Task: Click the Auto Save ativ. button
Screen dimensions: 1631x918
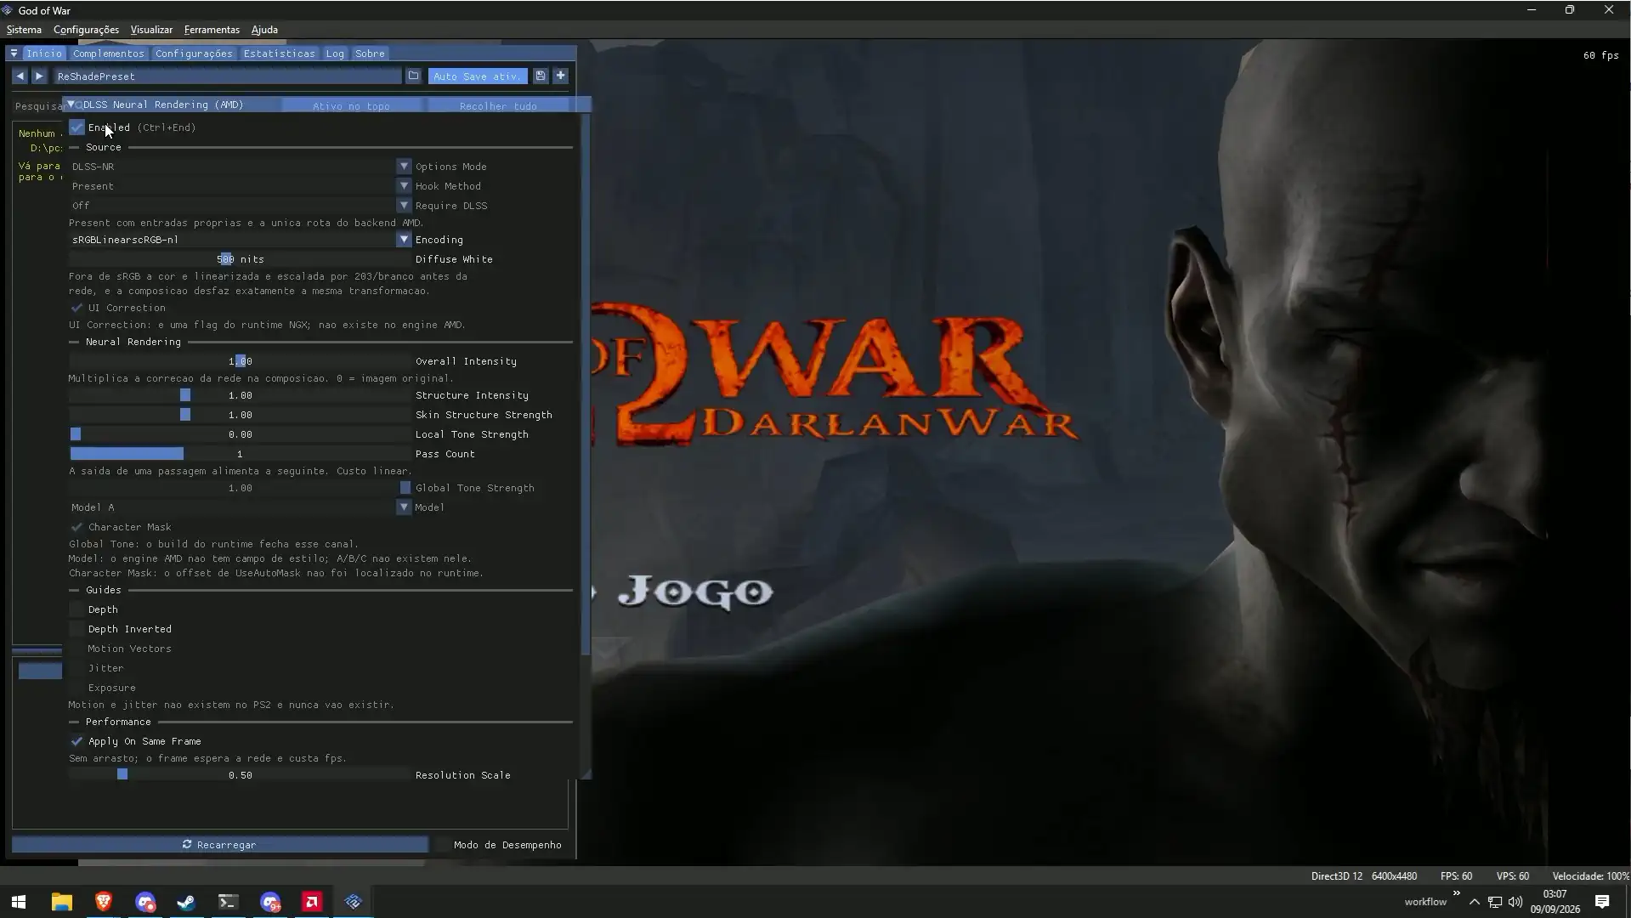Action: click(x=478, y=76)
